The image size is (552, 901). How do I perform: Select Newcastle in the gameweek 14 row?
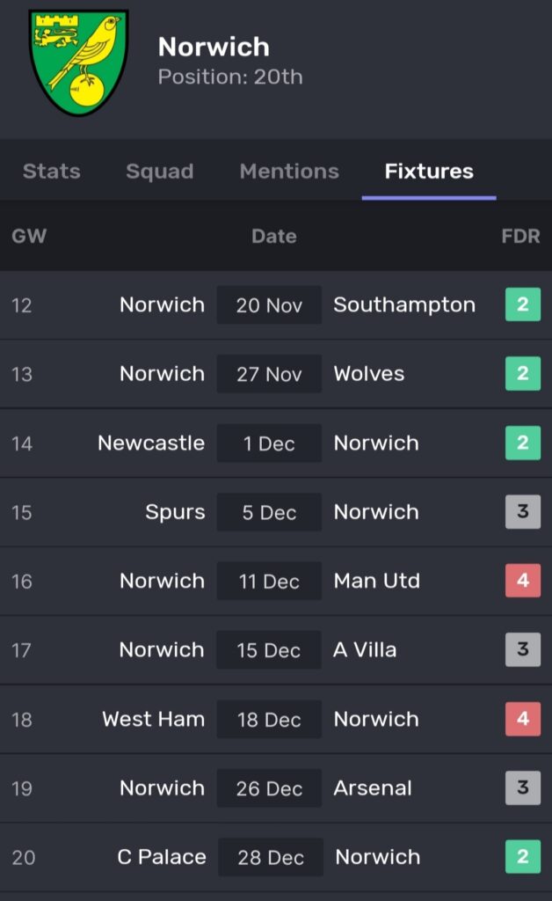pyautogui.click(x=151, y=443)
